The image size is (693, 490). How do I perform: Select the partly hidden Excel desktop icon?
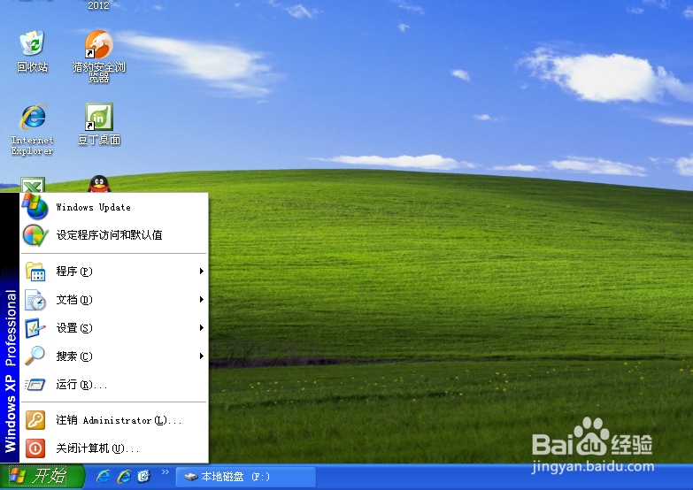tap(33, 185)
